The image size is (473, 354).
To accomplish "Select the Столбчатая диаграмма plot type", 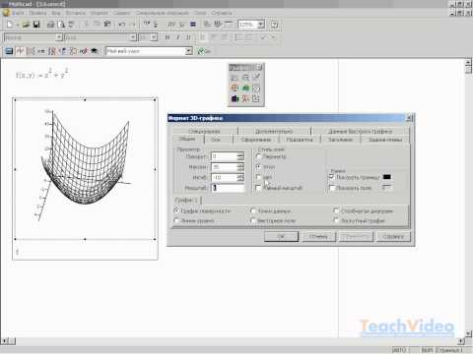I will (x=336, y=210).
